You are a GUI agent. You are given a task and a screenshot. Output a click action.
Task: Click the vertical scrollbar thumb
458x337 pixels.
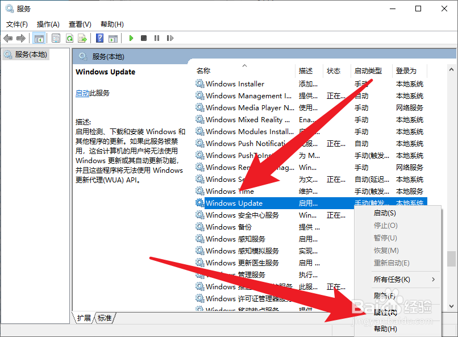tap(451, 259)
